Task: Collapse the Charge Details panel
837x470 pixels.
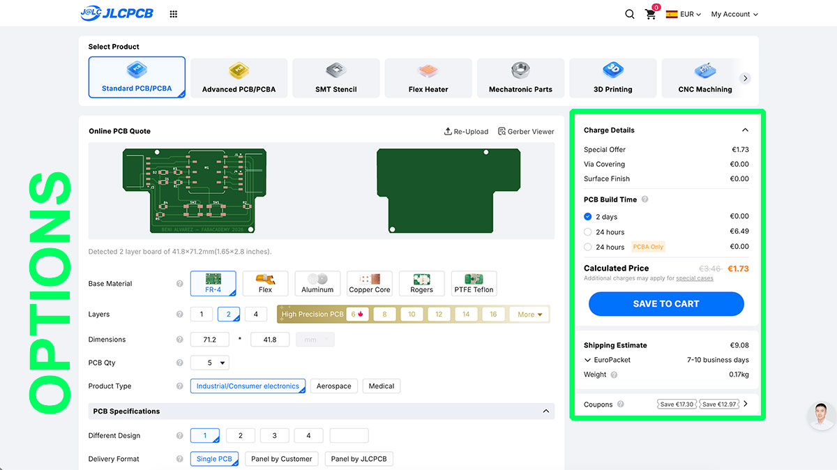Action: click(745, 130)
